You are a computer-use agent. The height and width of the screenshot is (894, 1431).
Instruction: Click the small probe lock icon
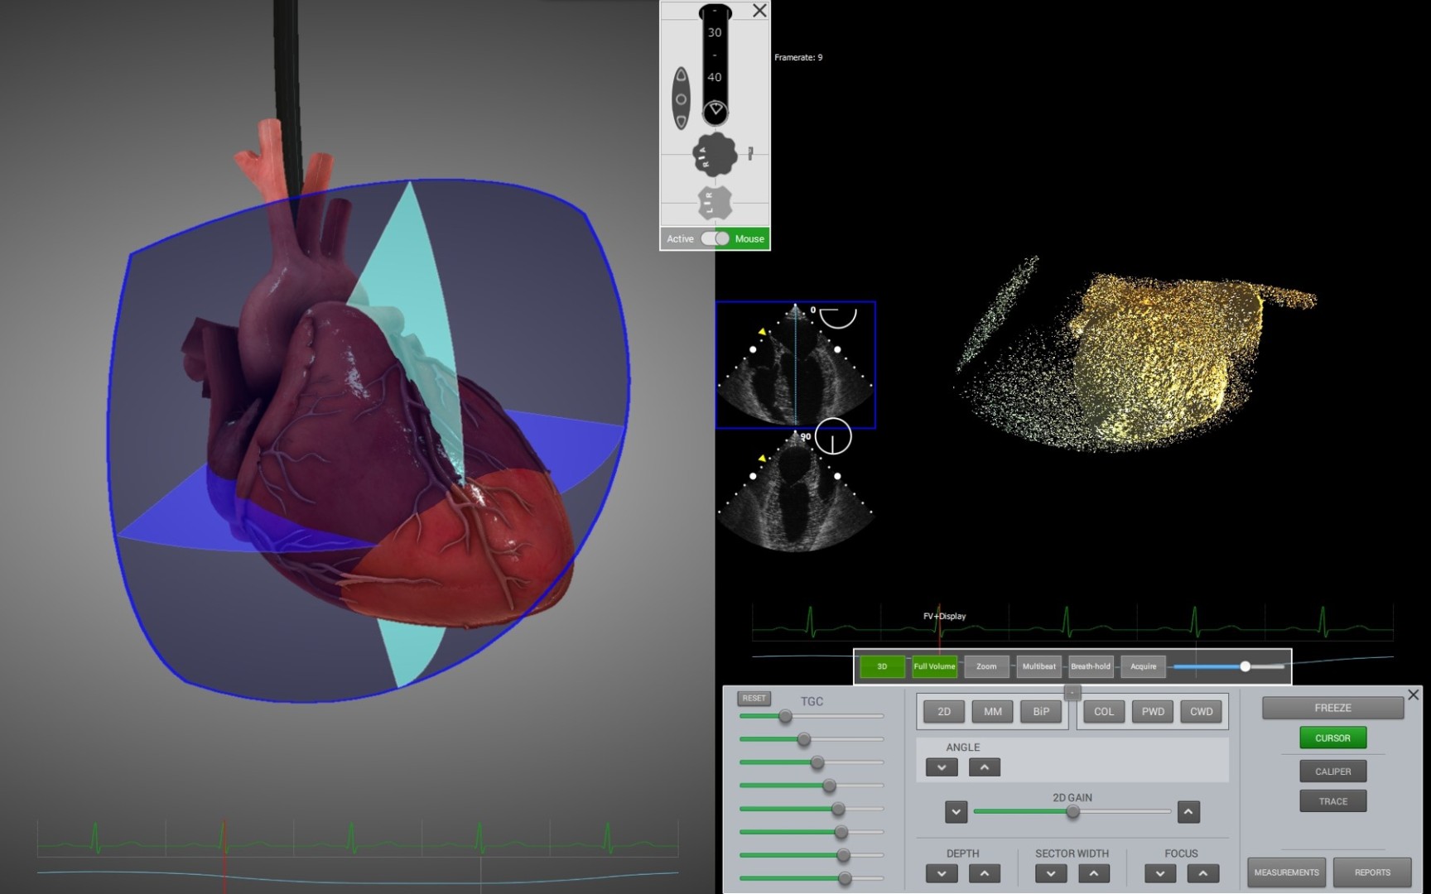pos(750,153)
